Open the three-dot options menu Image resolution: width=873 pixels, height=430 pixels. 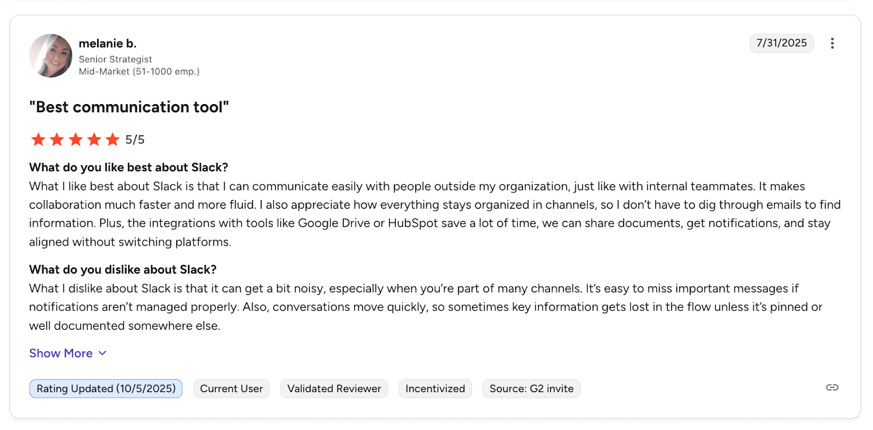pyautogui.click(x=832, y=44)
